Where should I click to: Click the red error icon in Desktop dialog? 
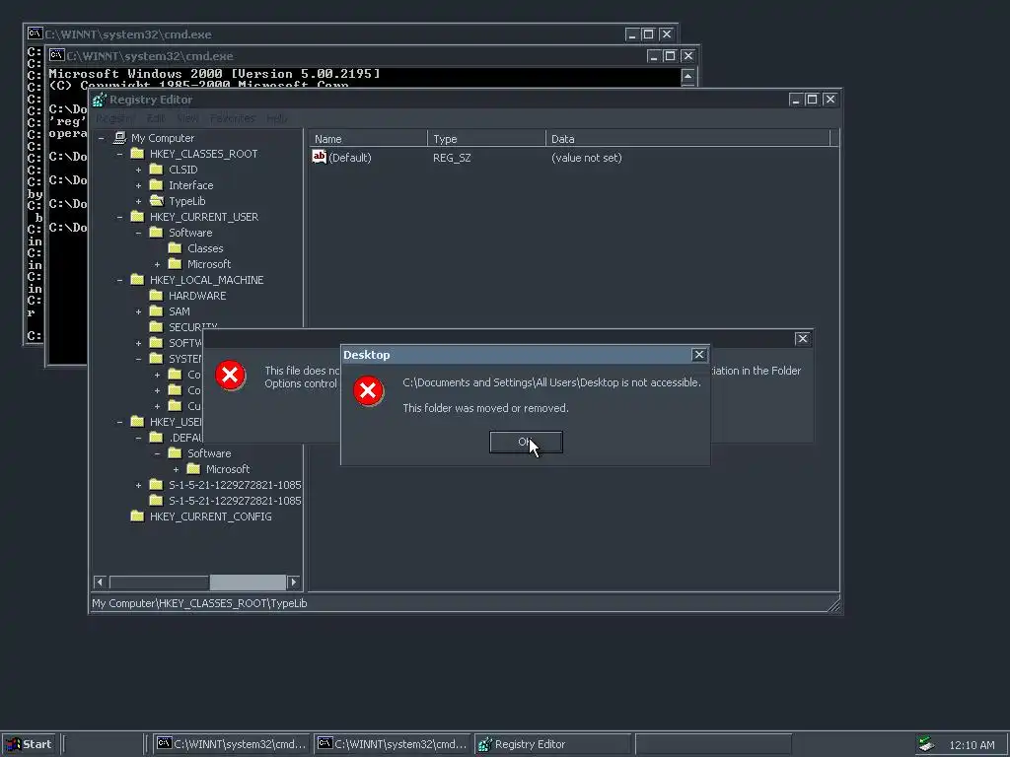click(x=368, y=390)
